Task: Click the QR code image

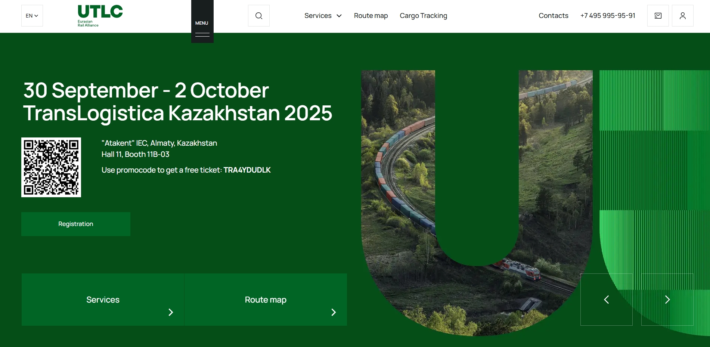Action: [x=51, y=167]
